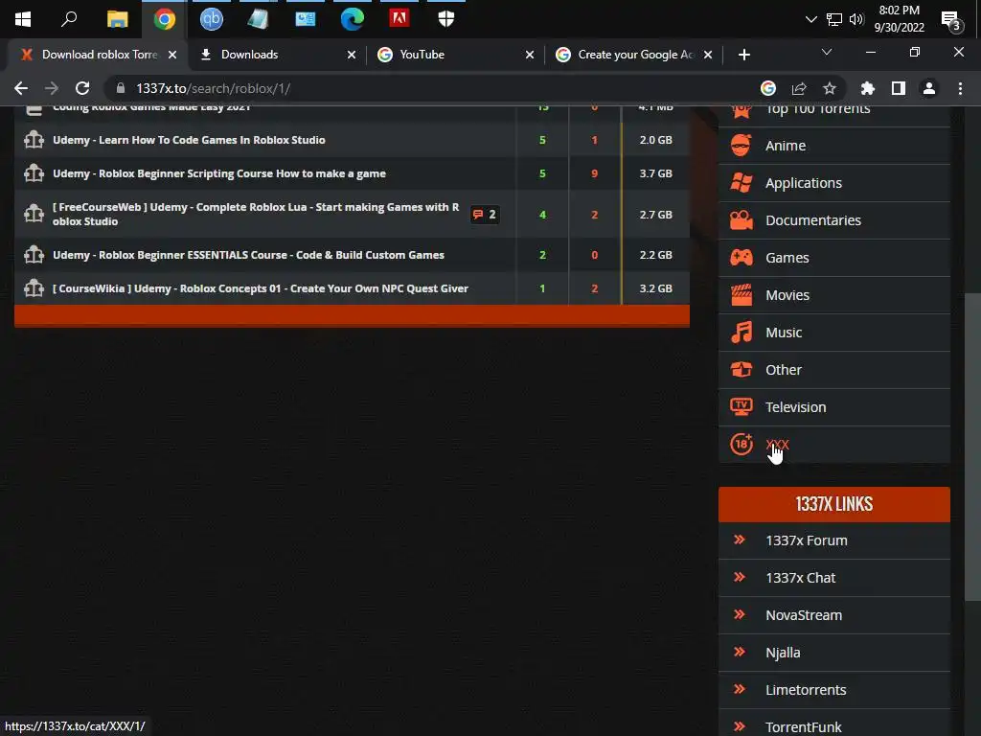Open the volume control in the tray

coord(856,19)
